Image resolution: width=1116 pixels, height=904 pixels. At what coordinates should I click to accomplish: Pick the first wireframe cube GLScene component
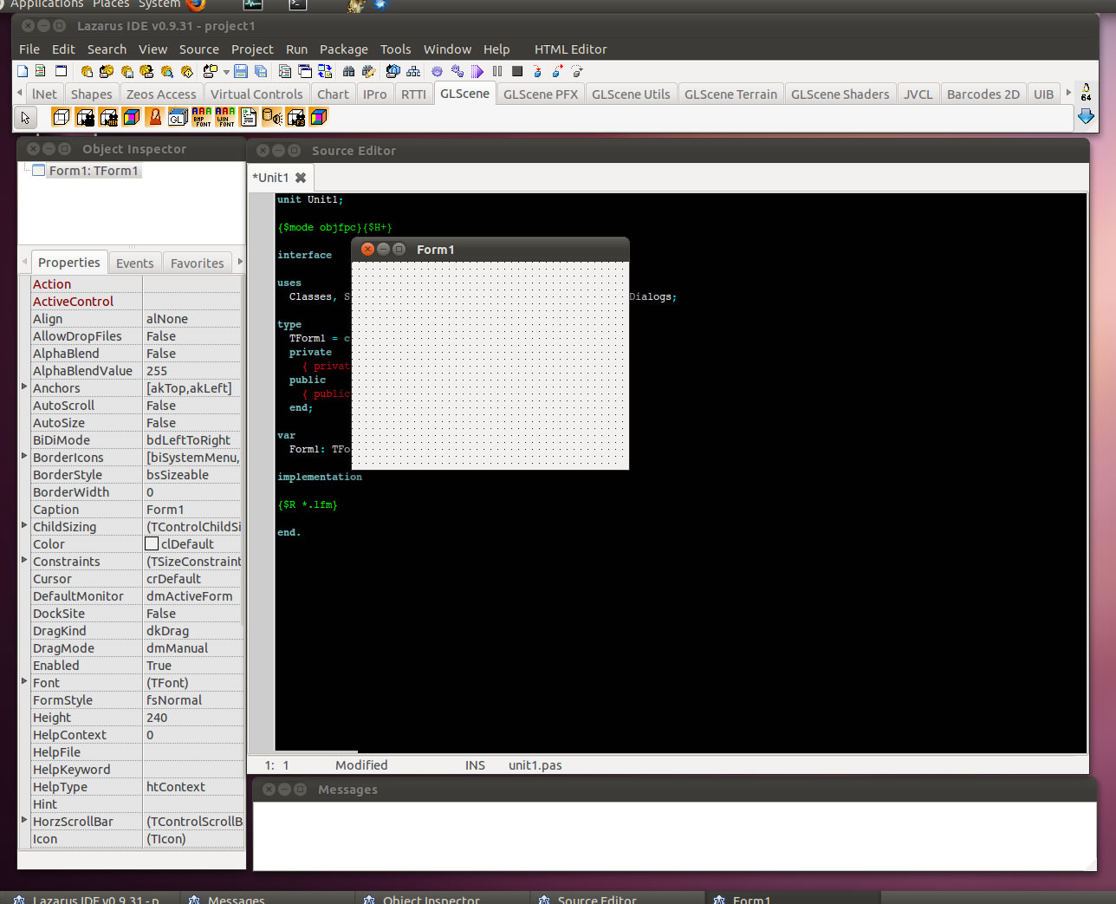click(62, 117)
